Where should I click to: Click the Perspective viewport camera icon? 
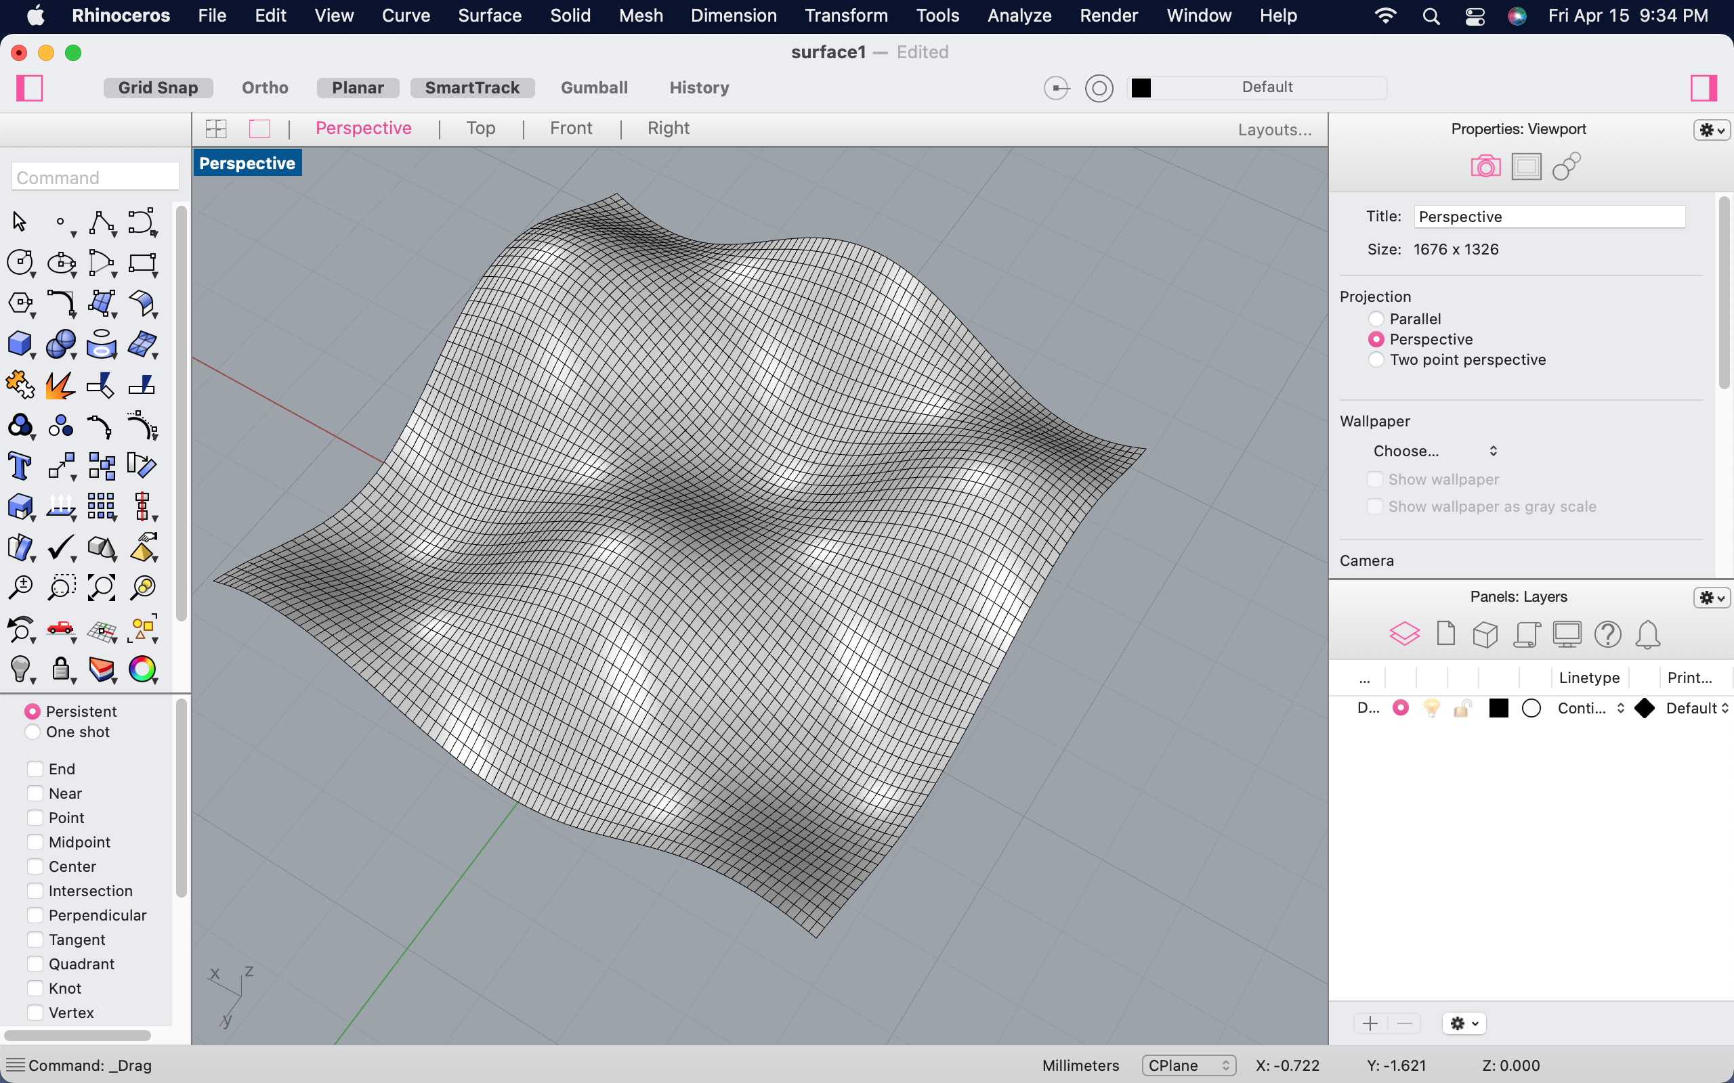(x=1487, y=167)
